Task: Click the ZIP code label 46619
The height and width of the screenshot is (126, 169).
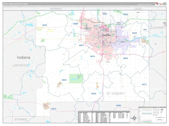Action: pyautogui.click(x=81, y=45)
